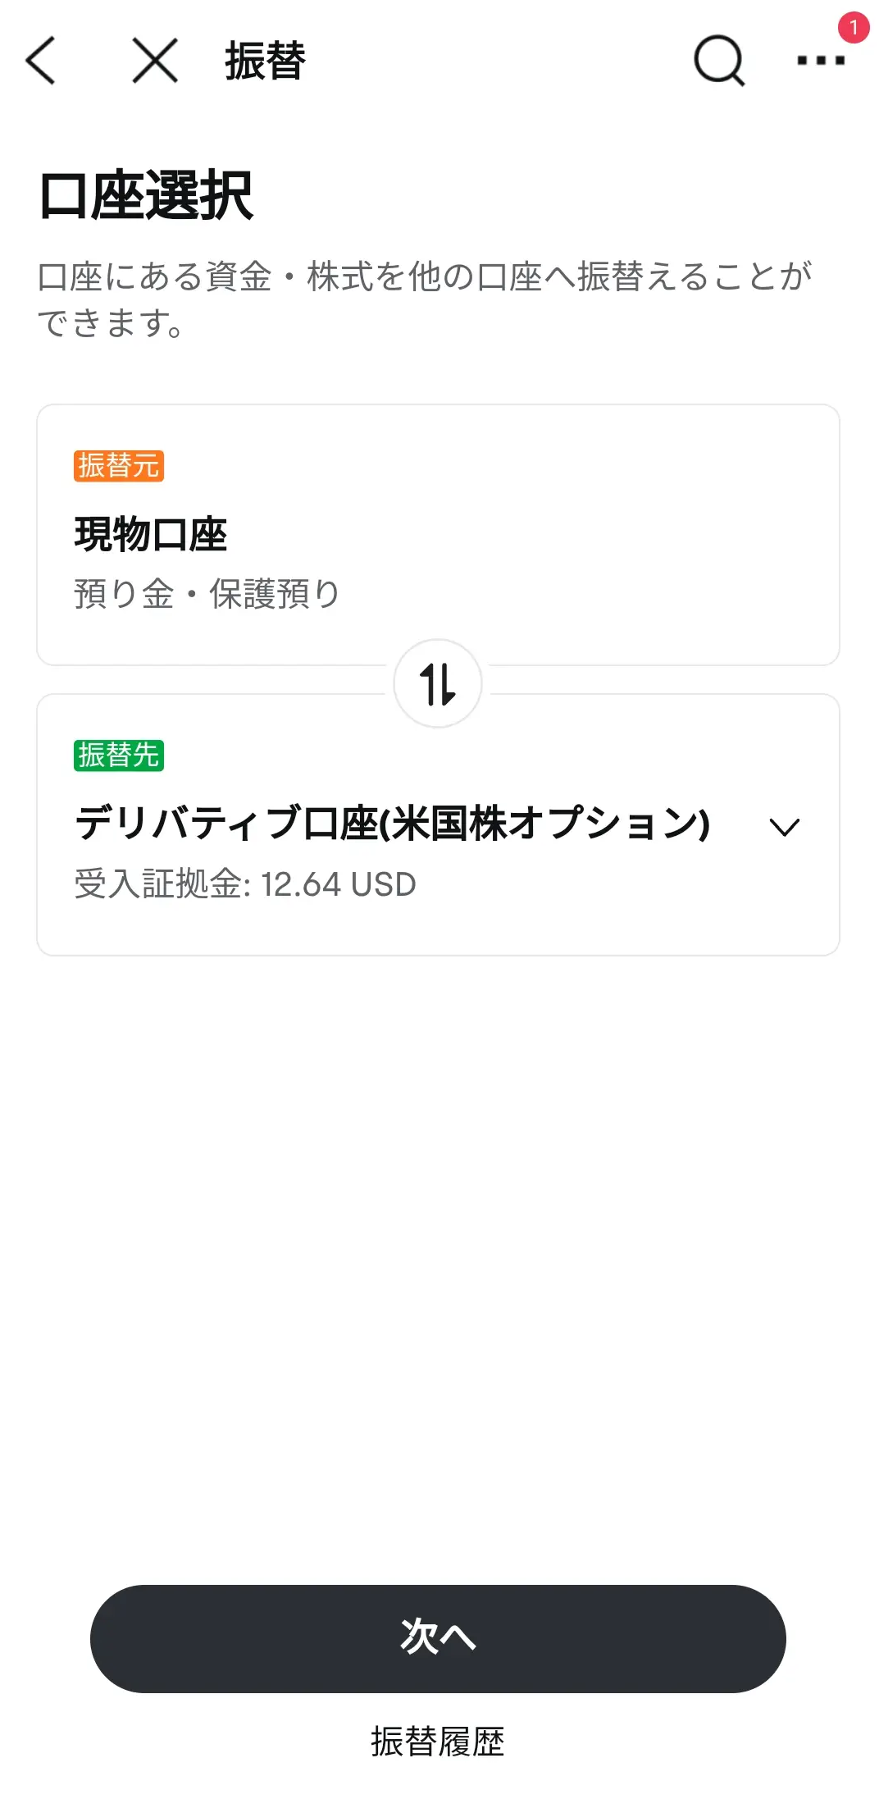
Task: Expand destination account chevron arrow
Action: (x=784, y=826)
